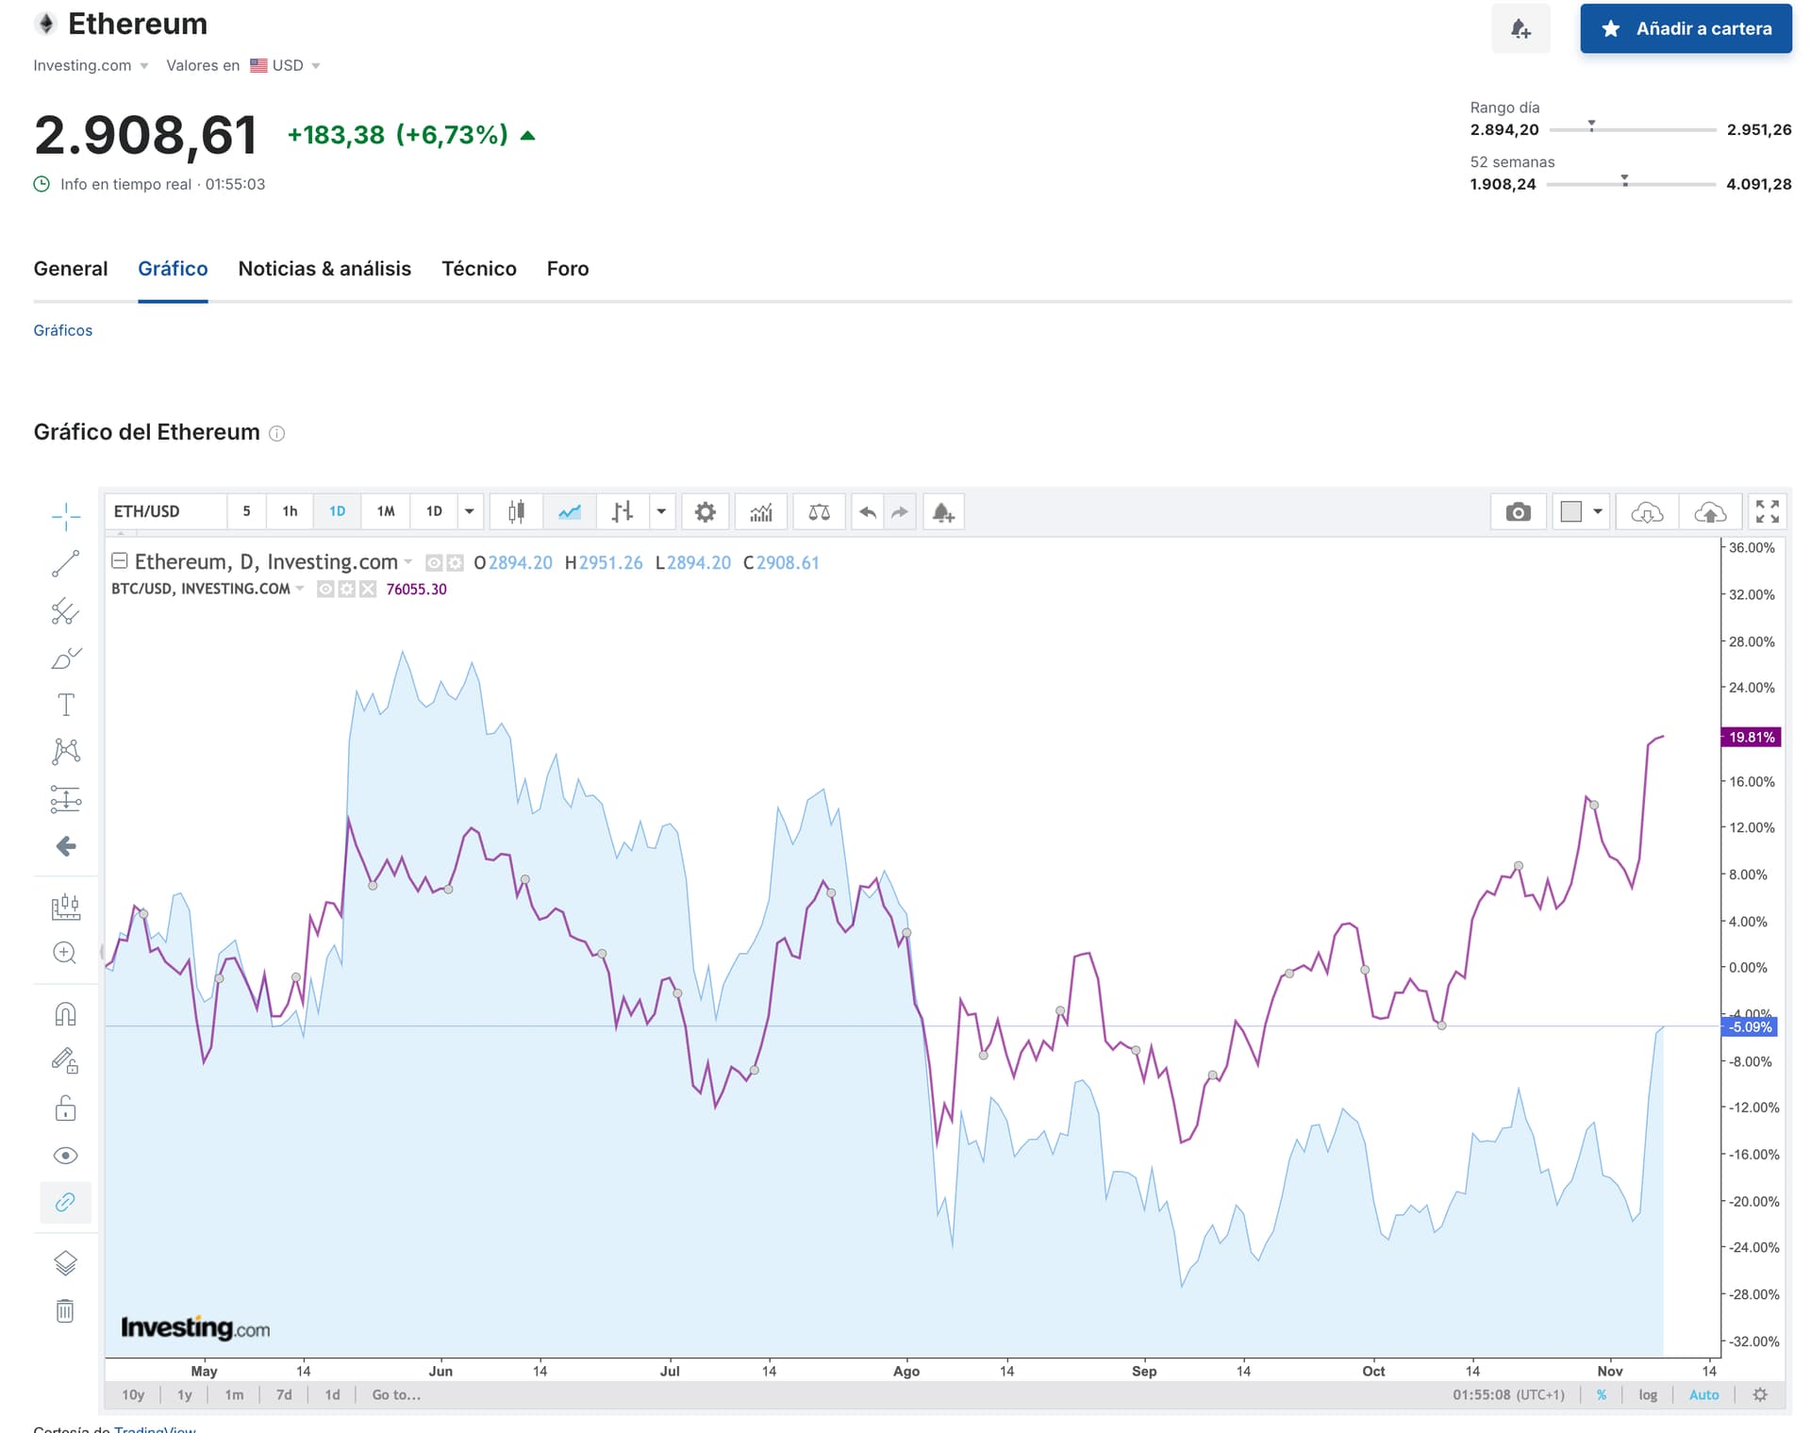Open the Técnico tab

(x=479, y=269)
